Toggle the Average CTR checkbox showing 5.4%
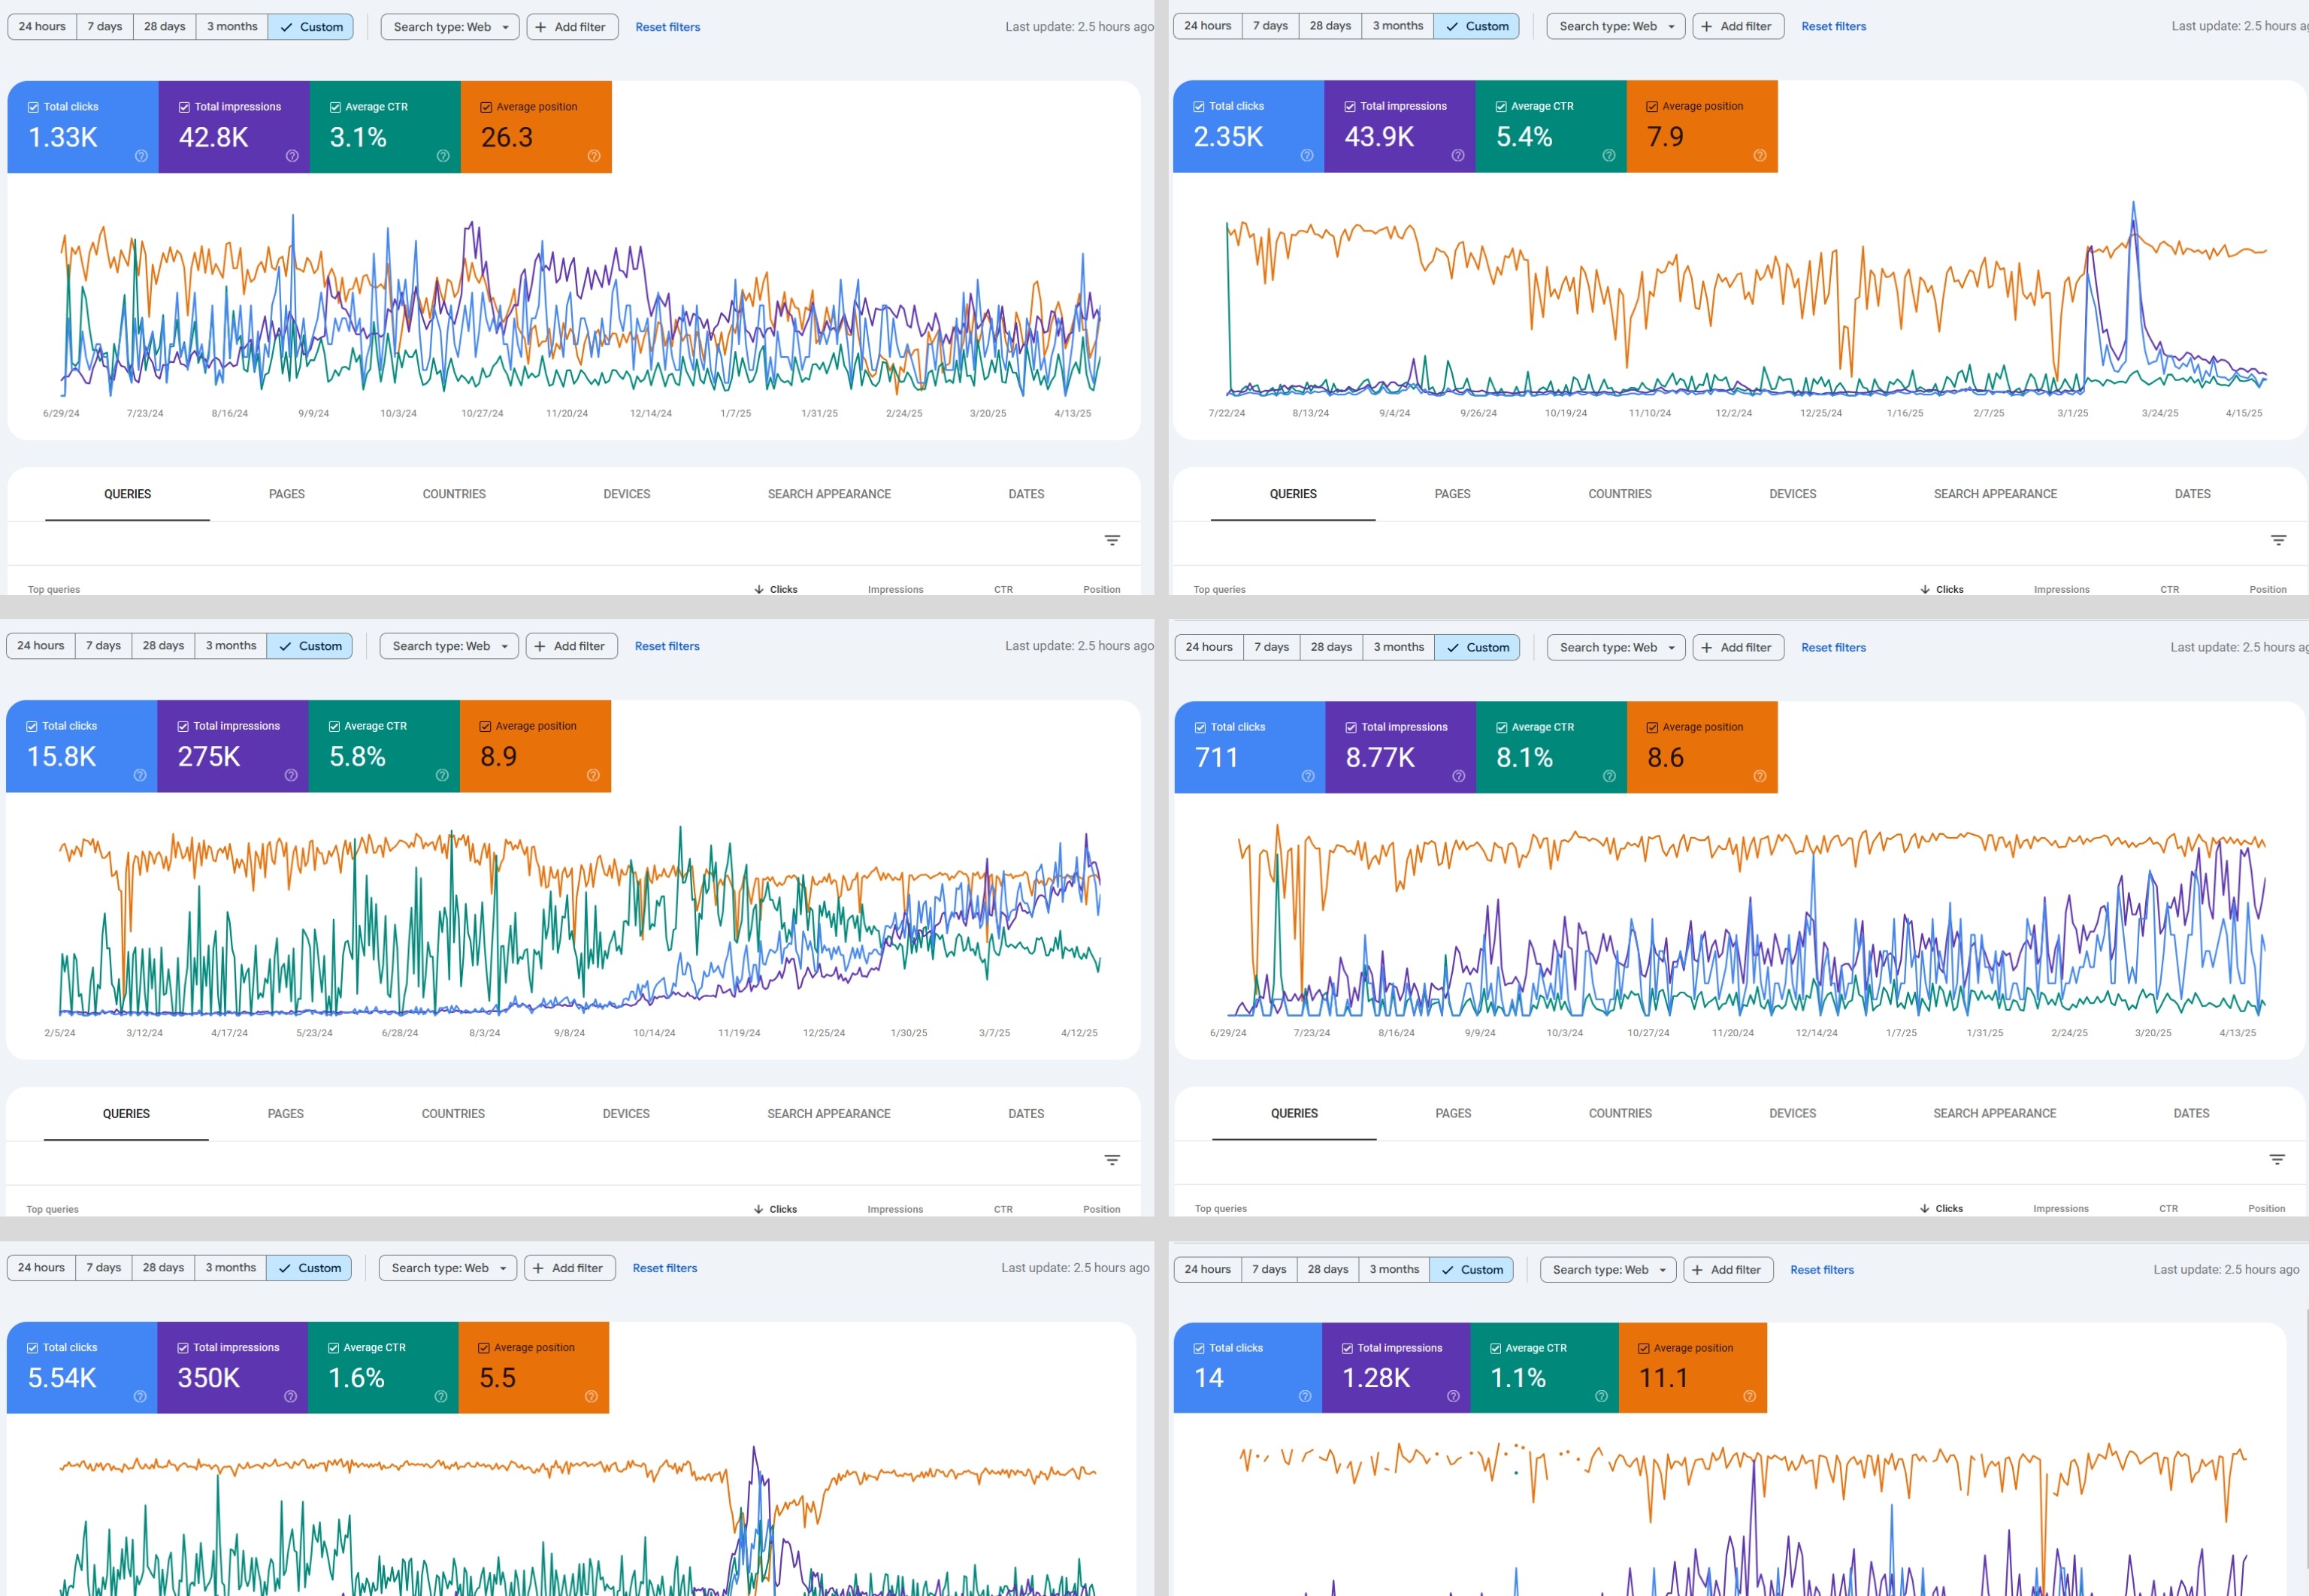Image resolution: width=2309 pixels, height=1596 pixels. [1501, 106]
